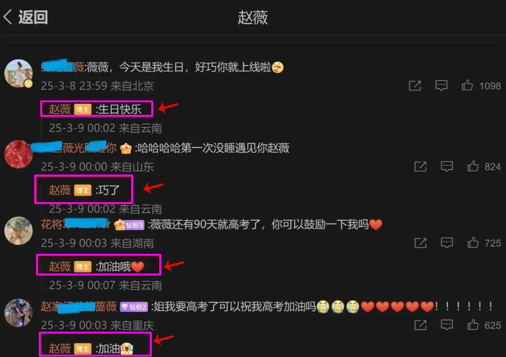Open the avatar of the 湖南 commenter
Screen dimensions: 506x357
click(x=18, y=231)
